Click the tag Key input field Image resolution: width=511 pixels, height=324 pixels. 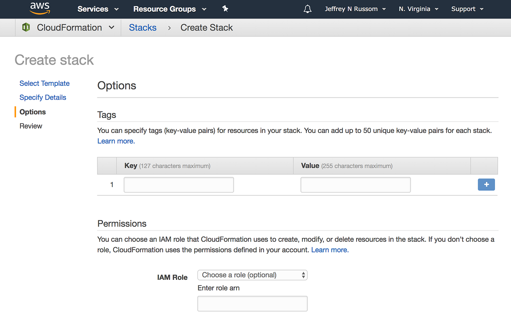click(179, 185)
